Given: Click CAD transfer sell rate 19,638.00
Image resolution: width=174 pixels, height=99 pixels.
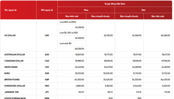Looking at the screenshot, I should (x=137, y=61).
